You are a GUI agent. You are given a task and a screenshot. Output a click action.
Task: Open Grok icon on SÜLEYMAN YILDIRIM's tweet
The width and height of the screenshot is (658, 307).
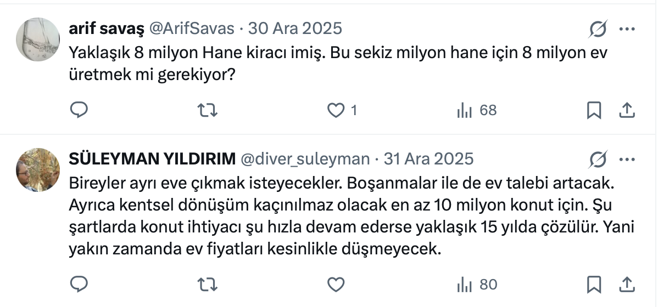point(598,160)
